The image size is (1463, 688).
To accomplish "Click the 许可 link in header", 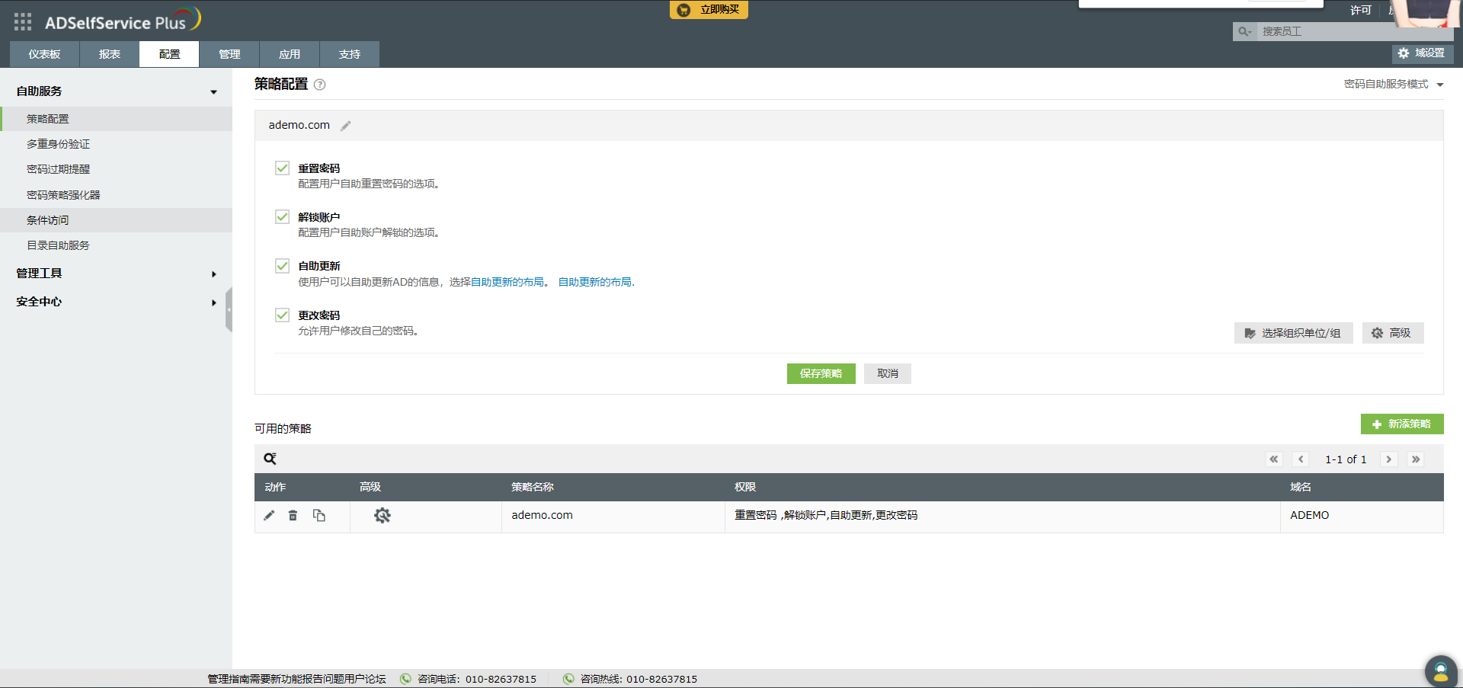I will coord(1361,10).
